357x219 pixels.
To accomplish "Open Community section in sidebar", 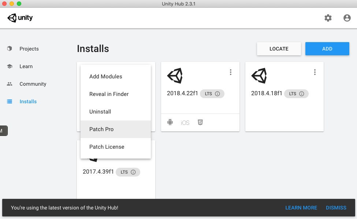I will [x=33, y=84].
